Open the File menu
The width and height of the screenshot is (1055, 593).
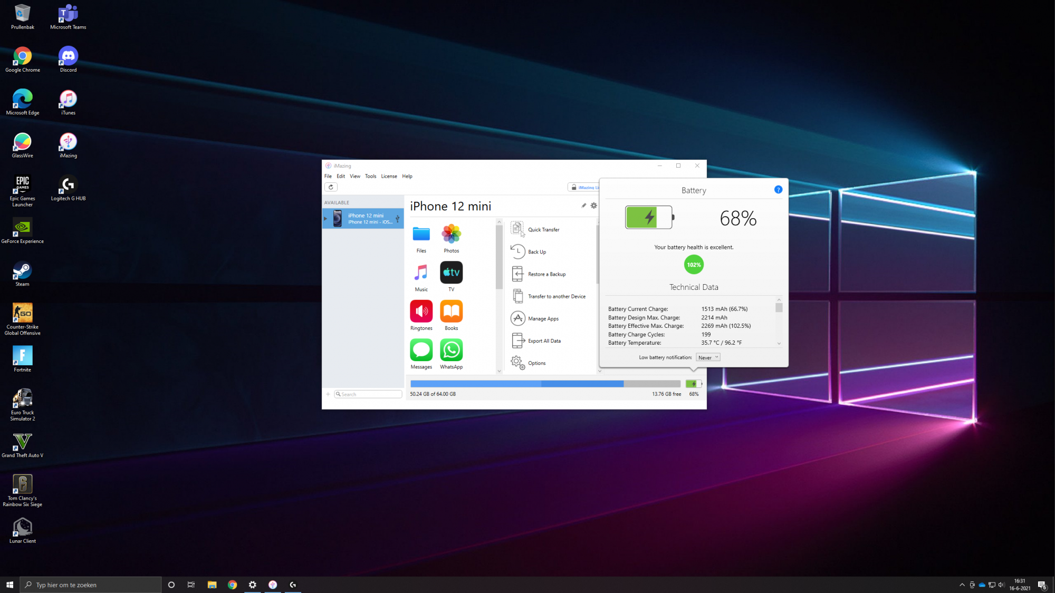(328, 176)
